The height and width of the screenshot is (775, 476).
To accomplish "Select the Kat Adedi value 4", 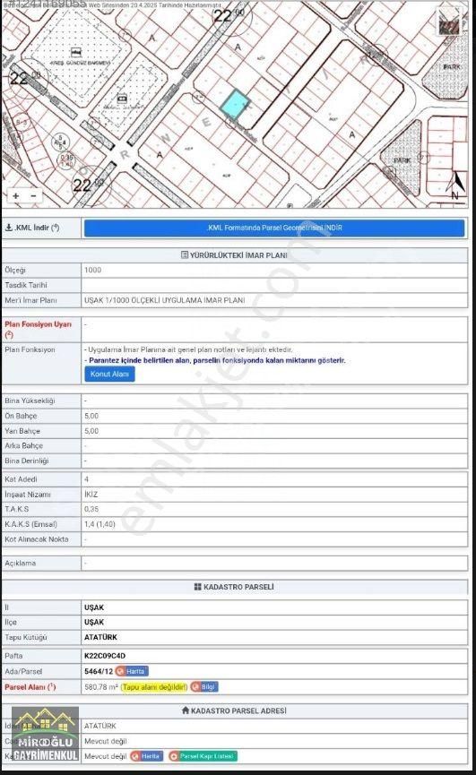I will pos(86,479).
